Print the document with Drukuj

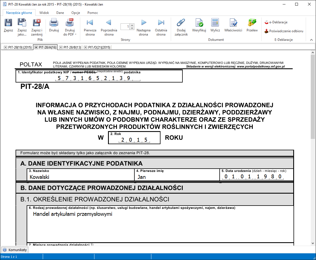[54, 25]
